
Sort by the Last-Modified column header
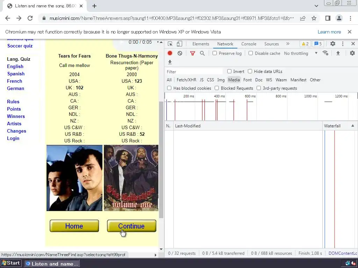pos(248,126)
